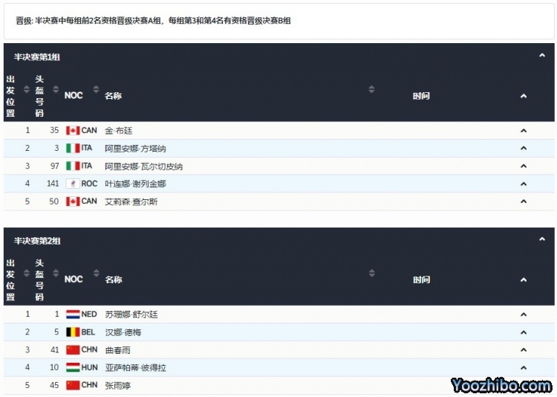Image resolution: width=557 pixels, height=397 pixels.
Task: Sort 半决赛第1组 by 头盔号码 arrows
Action: [54, 90]
